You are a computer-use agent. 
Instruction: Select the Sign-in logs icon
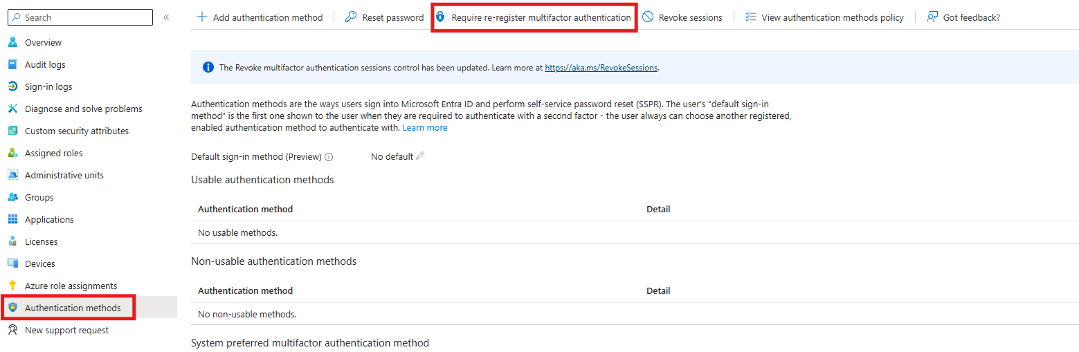coord(12,86)
